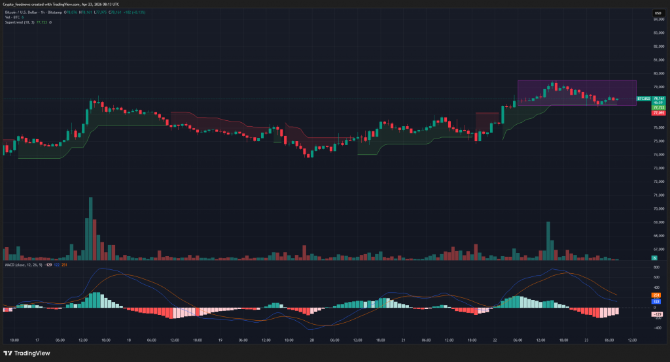Screen dimensions: 670x362
Task: Select the Vol · BTC indicator legend
Action: 13,17
